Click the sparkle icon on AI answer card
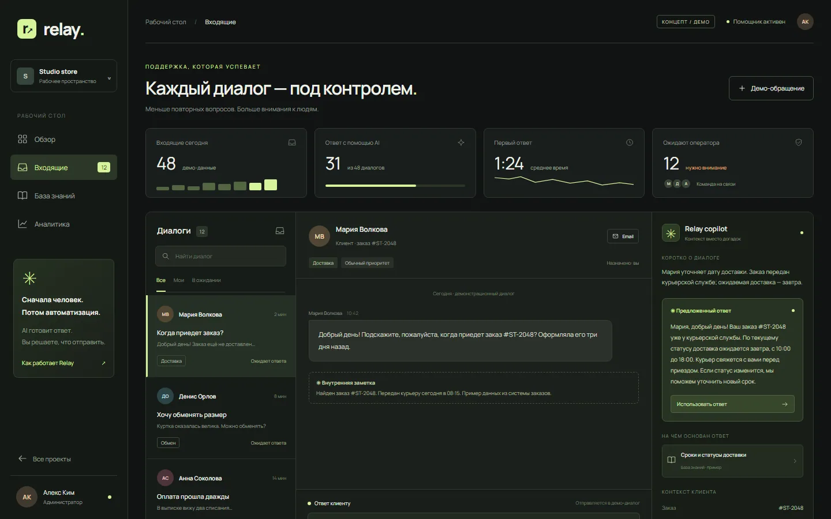This screenshot has width=831, height=519. [461, 142]
